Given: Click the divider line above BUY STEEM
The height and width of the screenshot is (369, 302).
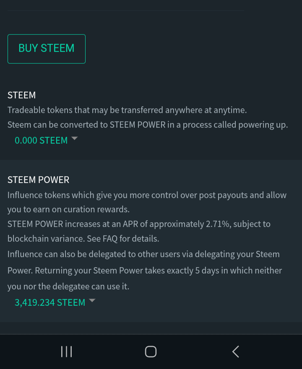Looking at the screenshot, I should tap(126, 10).
